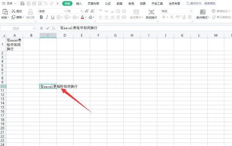The height and width of the screenshot is (146, 232).
Task: Click the decrease indent icon
Action: point(118,11)
